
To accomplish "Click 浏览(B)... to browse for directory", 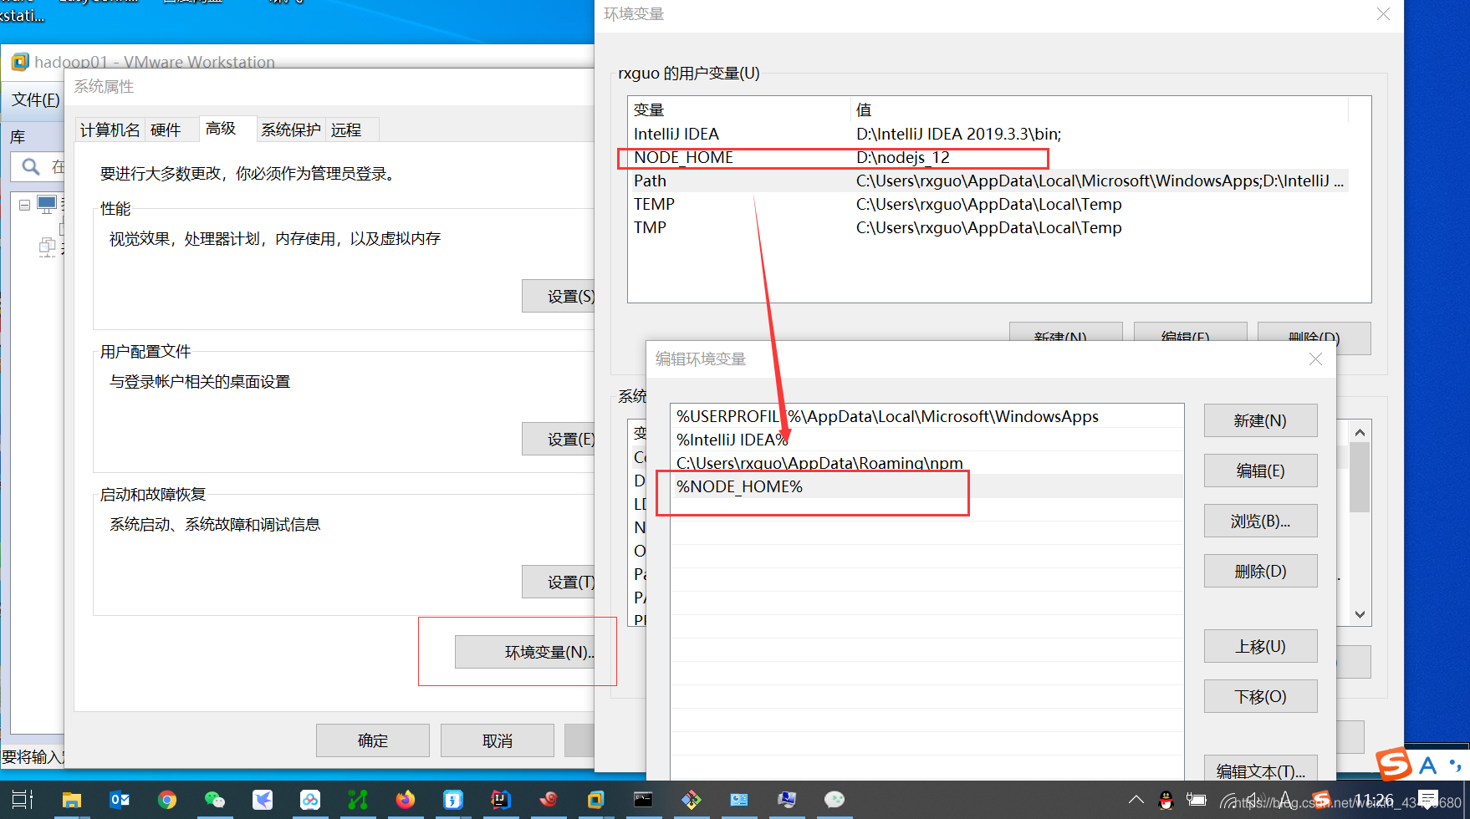I will click(x=1260, y=521).
